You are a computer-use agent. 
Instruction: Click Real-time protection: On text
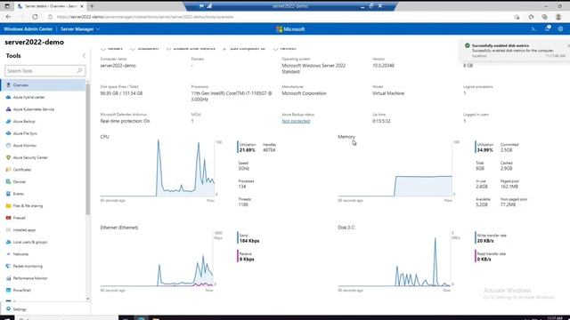[125, 121]
